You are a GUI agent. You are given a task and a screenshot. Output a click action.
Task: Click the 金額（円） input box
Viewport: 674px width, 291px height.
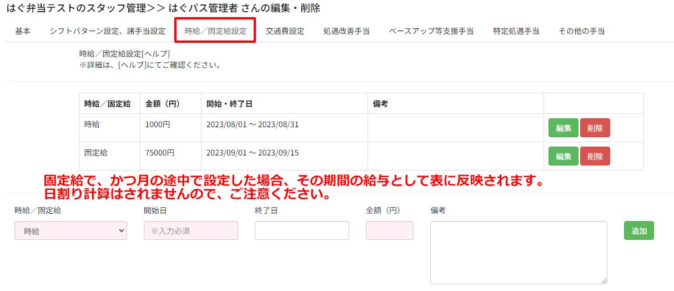coord(389,230)
